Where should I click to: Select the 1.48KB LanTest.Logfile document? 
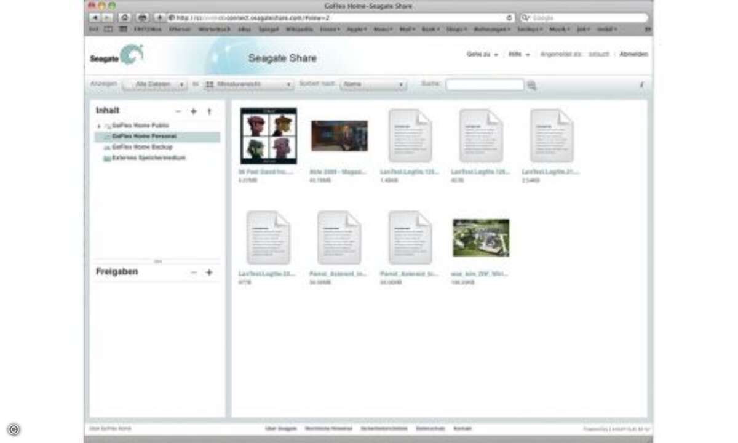click(x=410, y=136)
